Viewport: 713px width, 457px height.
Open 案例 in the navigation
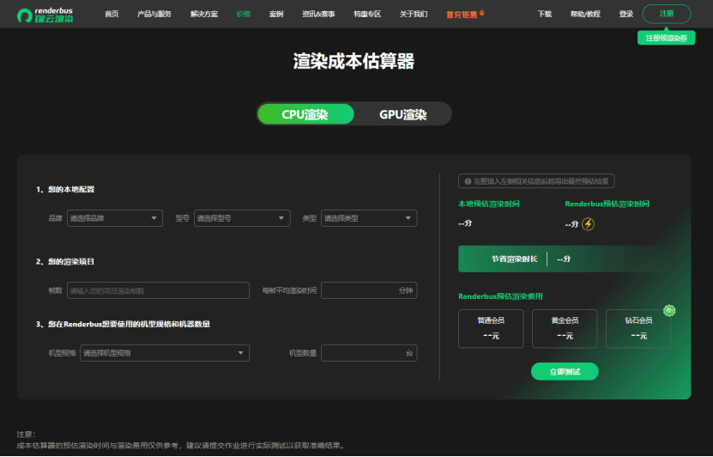276,14
